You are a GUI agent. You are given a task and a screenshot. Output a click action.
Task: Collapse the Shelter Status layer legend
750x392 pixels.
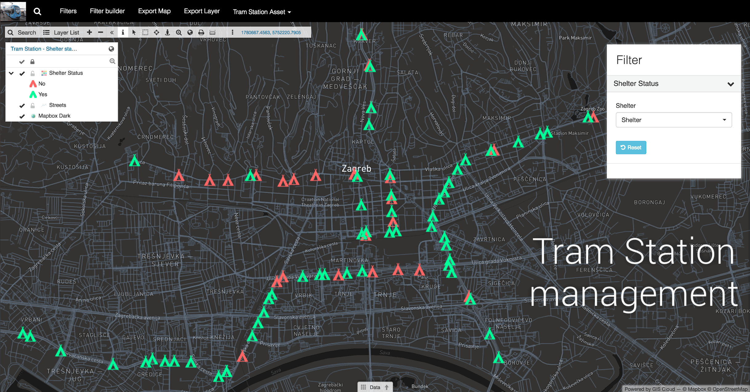tap(11, 73)
